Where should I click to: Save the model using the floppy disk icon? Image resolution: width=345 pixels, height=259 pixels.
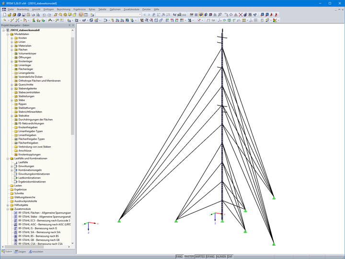click(x=23, y=15)
